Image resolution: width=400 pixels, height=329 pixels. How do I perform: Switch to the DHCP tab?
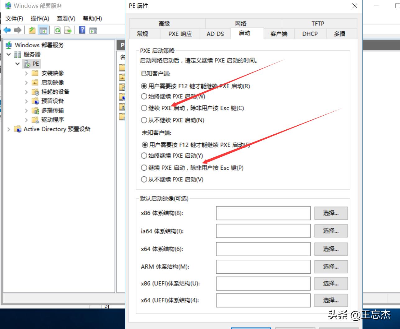pos(310,34)
